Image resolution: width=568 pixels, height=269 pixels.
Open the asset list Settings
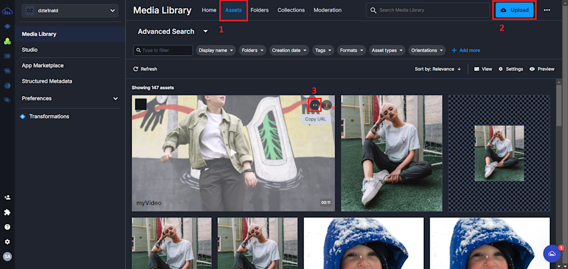(511, 69)
